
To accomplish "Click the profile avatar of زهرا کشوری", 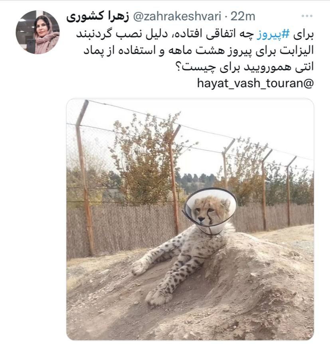I will 38,32.
